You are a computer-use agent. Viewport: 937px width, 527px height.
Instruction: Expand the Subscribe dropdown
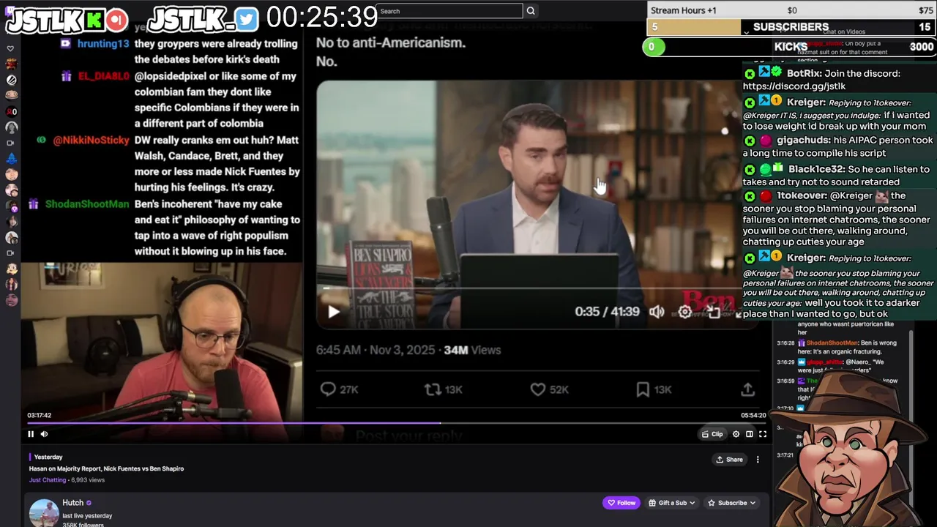coord(731,503)
